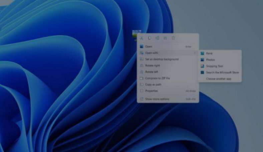Click the Rotate right icon

point(142,66)
